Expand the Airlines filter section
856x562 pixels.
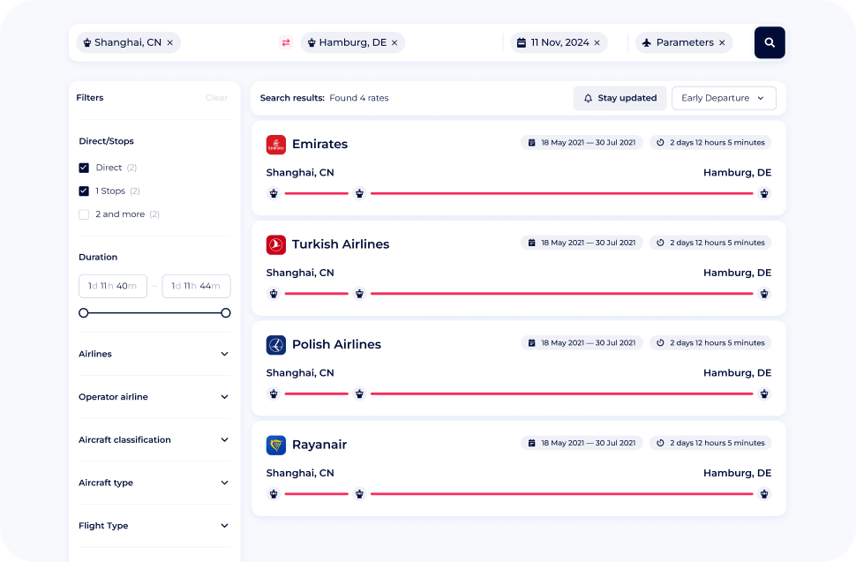tap(154, 354)
